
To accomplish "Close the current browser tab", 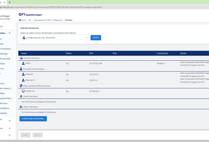I will pyautogui.click(x=4, y=2).
